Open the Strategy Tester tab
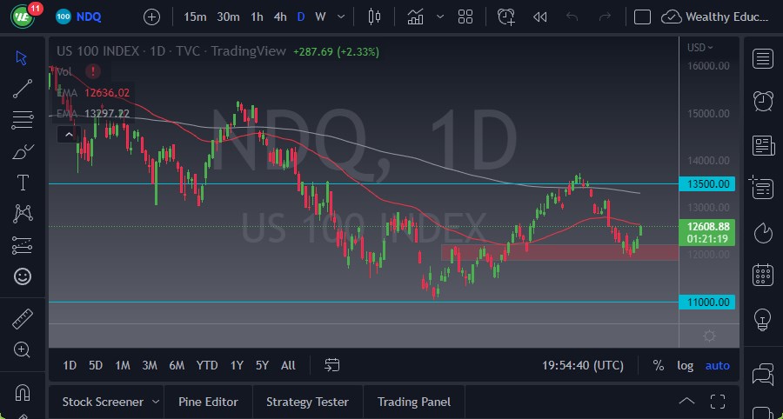Screen dimensions: 783x419 coord(307,402)
